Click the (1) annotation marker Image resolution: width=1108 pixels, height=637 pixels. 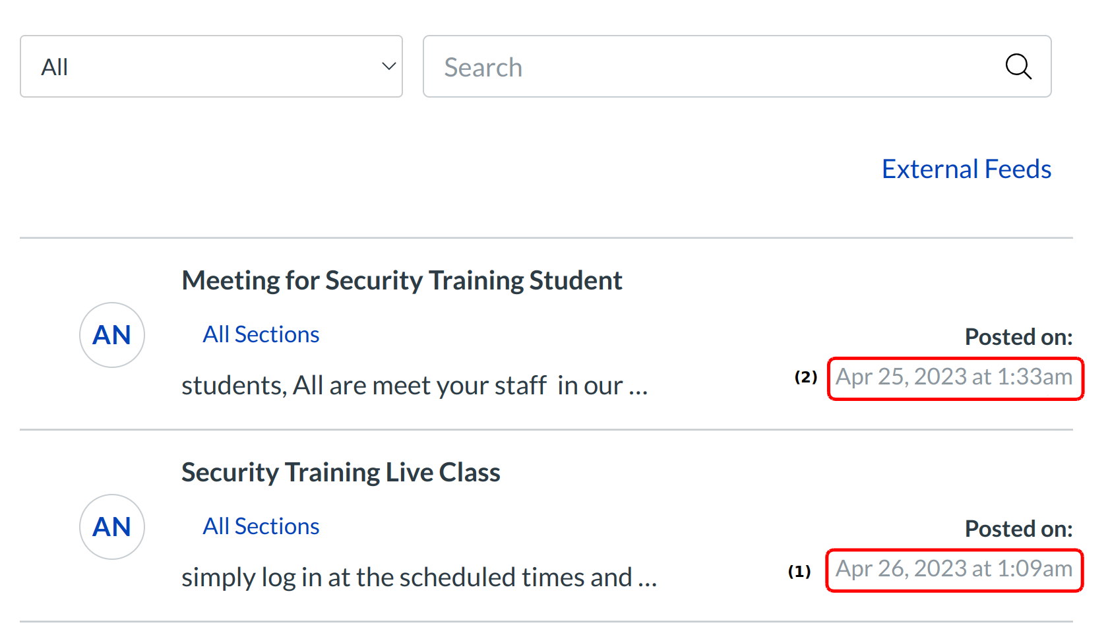[799, 571]
